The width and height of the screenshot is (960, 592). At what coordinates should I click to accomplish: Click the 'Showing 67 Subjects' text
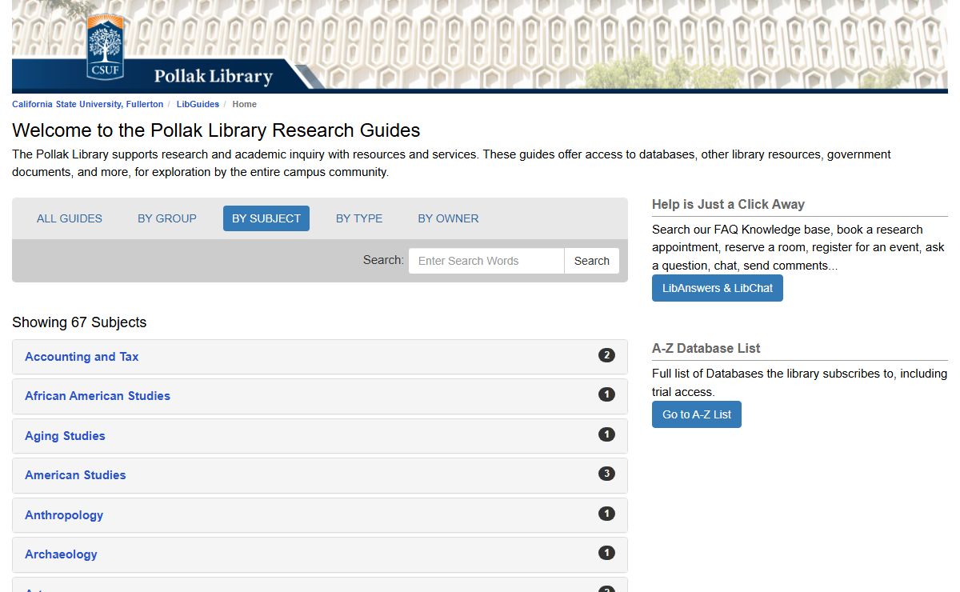79,322
